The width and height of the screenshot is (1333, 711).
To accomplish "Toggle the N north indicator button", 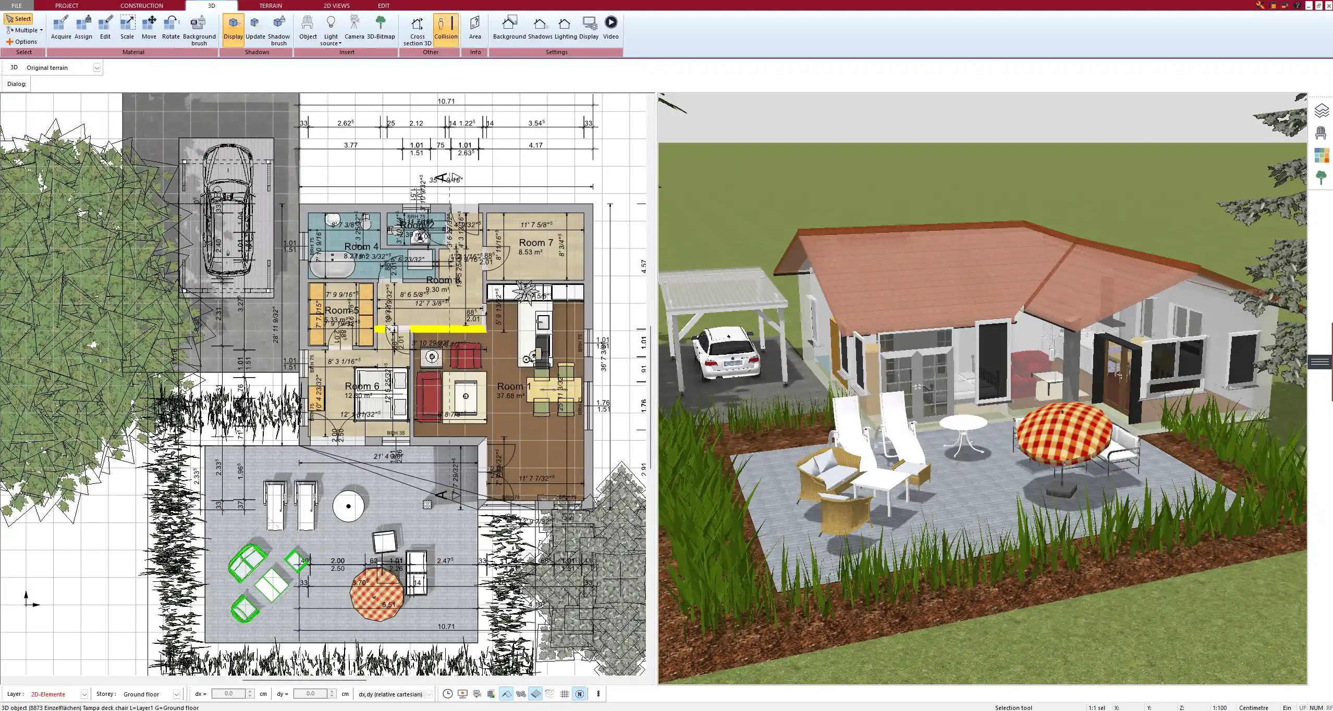I will [x=579, y=694].
